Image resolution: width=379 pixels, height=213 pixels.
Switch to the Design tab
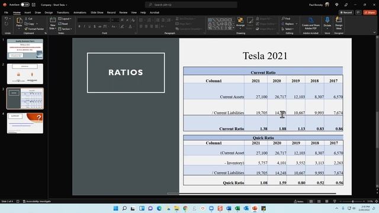[x=49, y=12]
